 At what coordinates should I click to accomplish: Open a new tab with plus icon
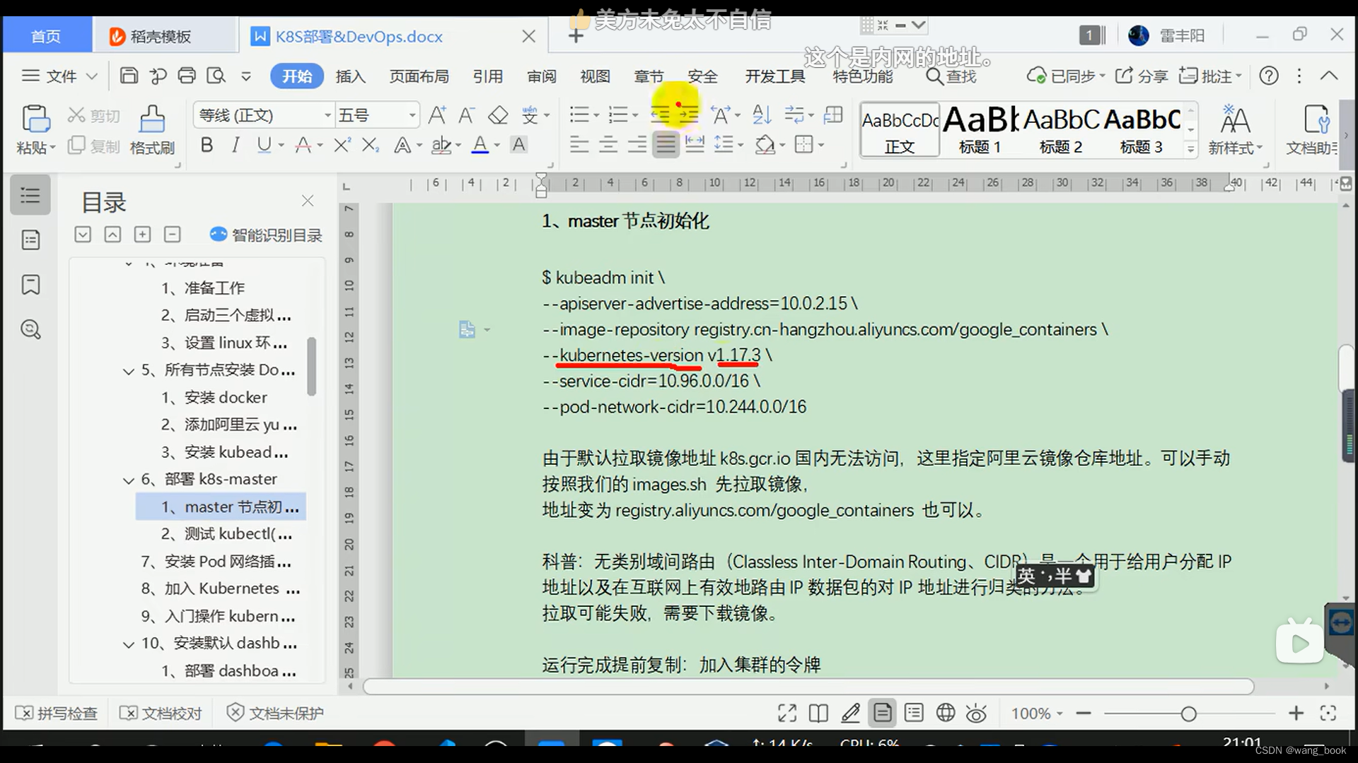click(x=576, y=36)
